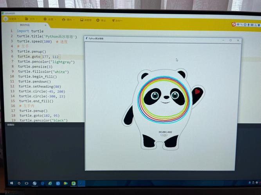Click the turtle.pencolor("black") line

tap(43, 120)
